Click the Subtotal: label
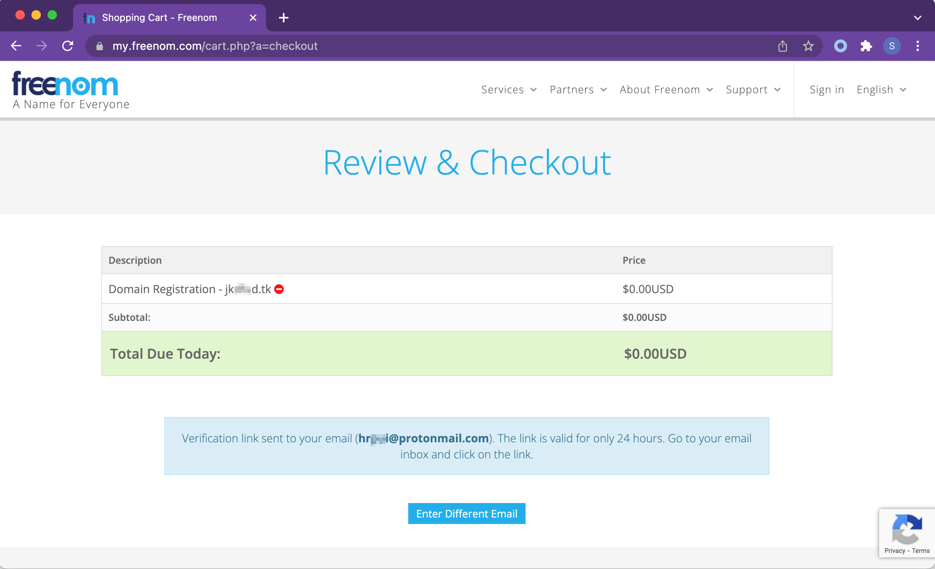The image size is (935, 569). click(129, 318)
